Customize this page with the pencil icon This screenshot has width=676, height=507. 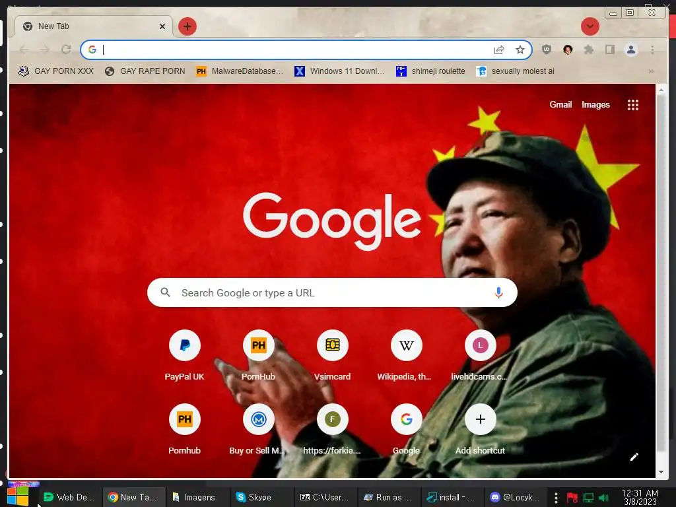pyautogui.click(x=634, y=457)
